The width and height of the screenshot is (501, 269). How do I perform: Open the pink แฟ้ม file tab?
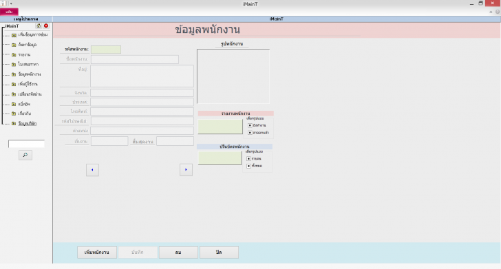click(9, 12)
